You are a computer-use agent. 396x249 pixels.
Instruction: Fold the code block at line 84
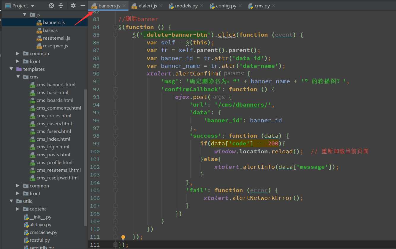click(x=115, y=27)
